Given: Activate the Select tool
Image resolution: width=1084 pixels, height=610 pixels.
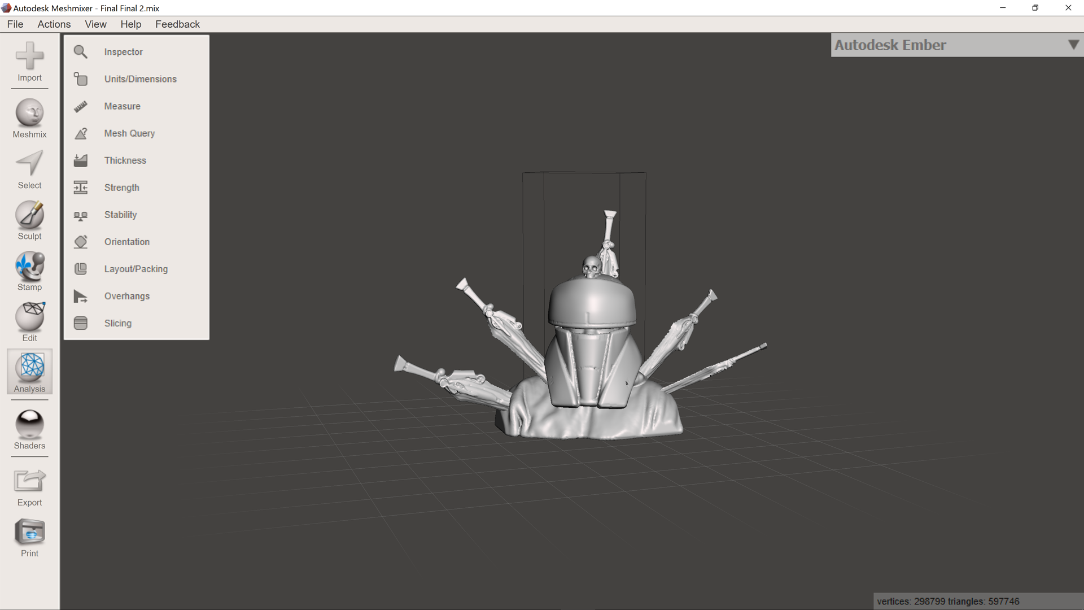Looking at the screenshot, I should pyautogui.click(x=29, y=169).
